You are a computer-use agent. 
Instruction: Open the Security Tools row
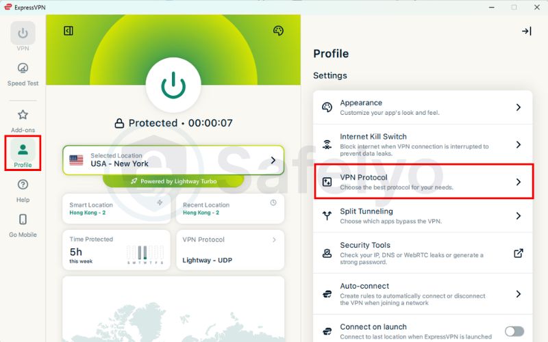tap(423, 253)
